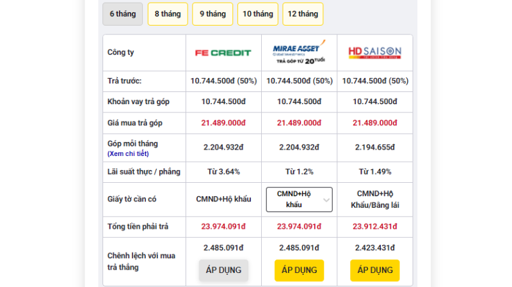Click FE CREDIT difference 2.485.091đ
This screenshot has height=287, width=512.
coord(223,248)
